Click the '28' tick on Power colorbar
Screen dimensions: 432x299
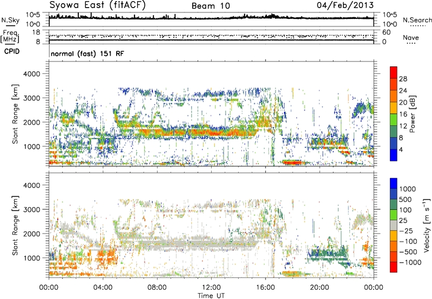[x=403, y=79]
